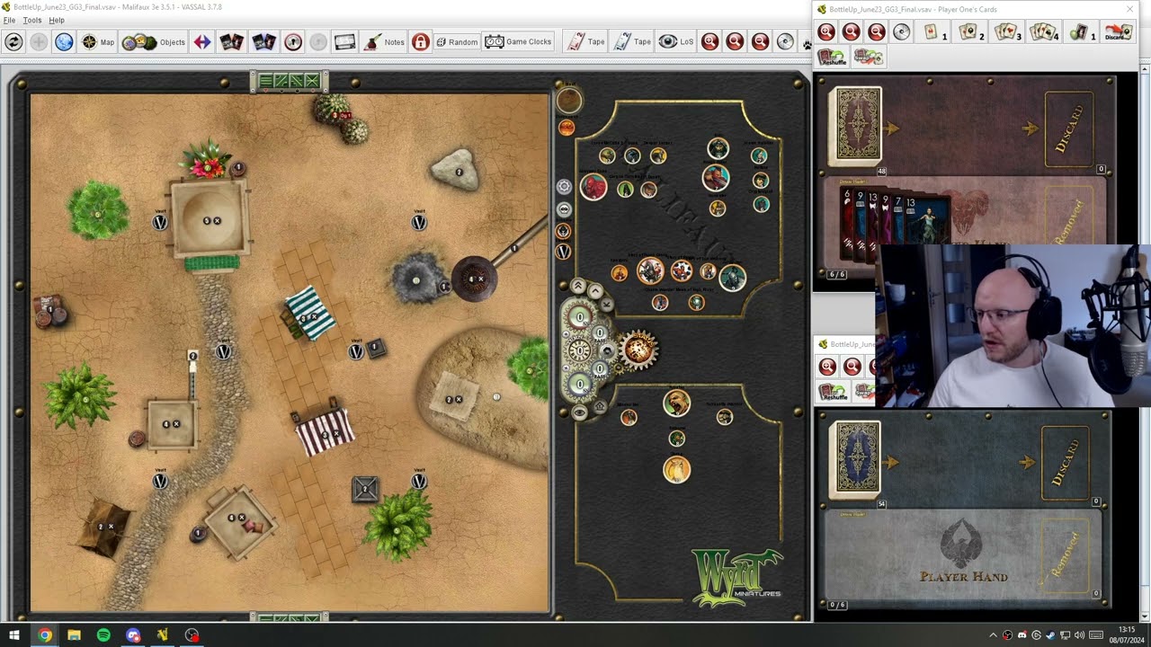Click Player One's ornate fate deck
This screenshot has width=1151, height=647.
tap(855, 125)
